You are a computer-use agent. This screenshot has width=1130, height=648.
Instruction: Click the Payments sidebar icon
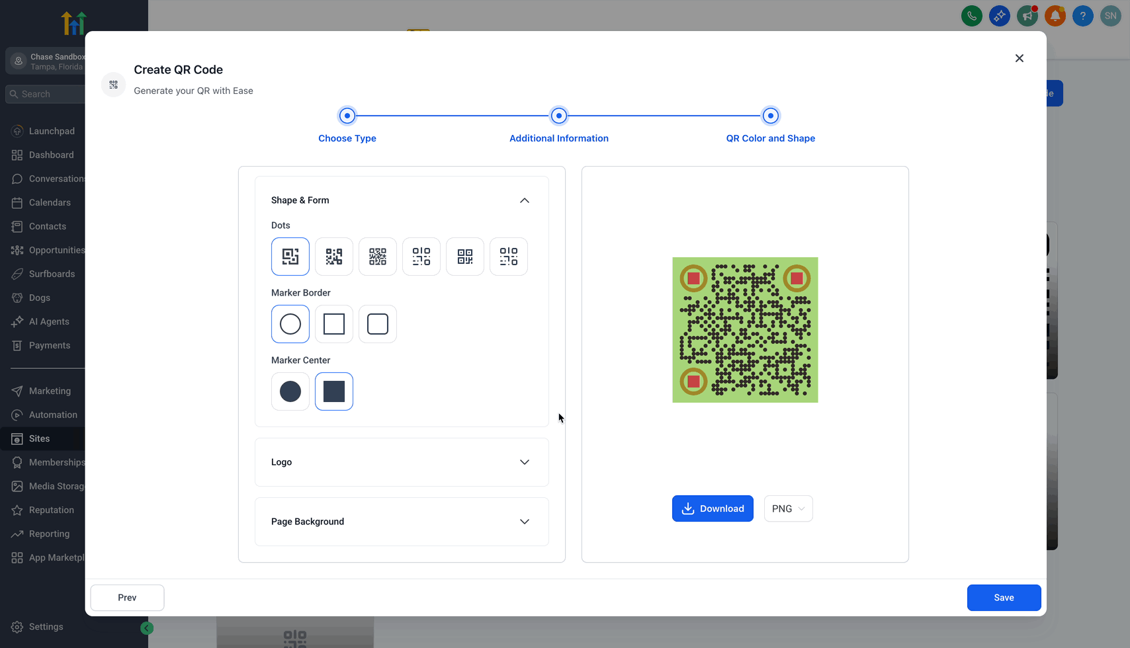coord(17,345)
